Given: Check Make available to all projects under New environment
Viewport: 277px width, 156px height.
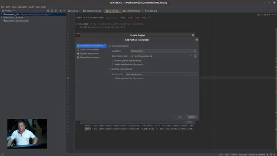Looking at the screenshot, I should point(113,65).
